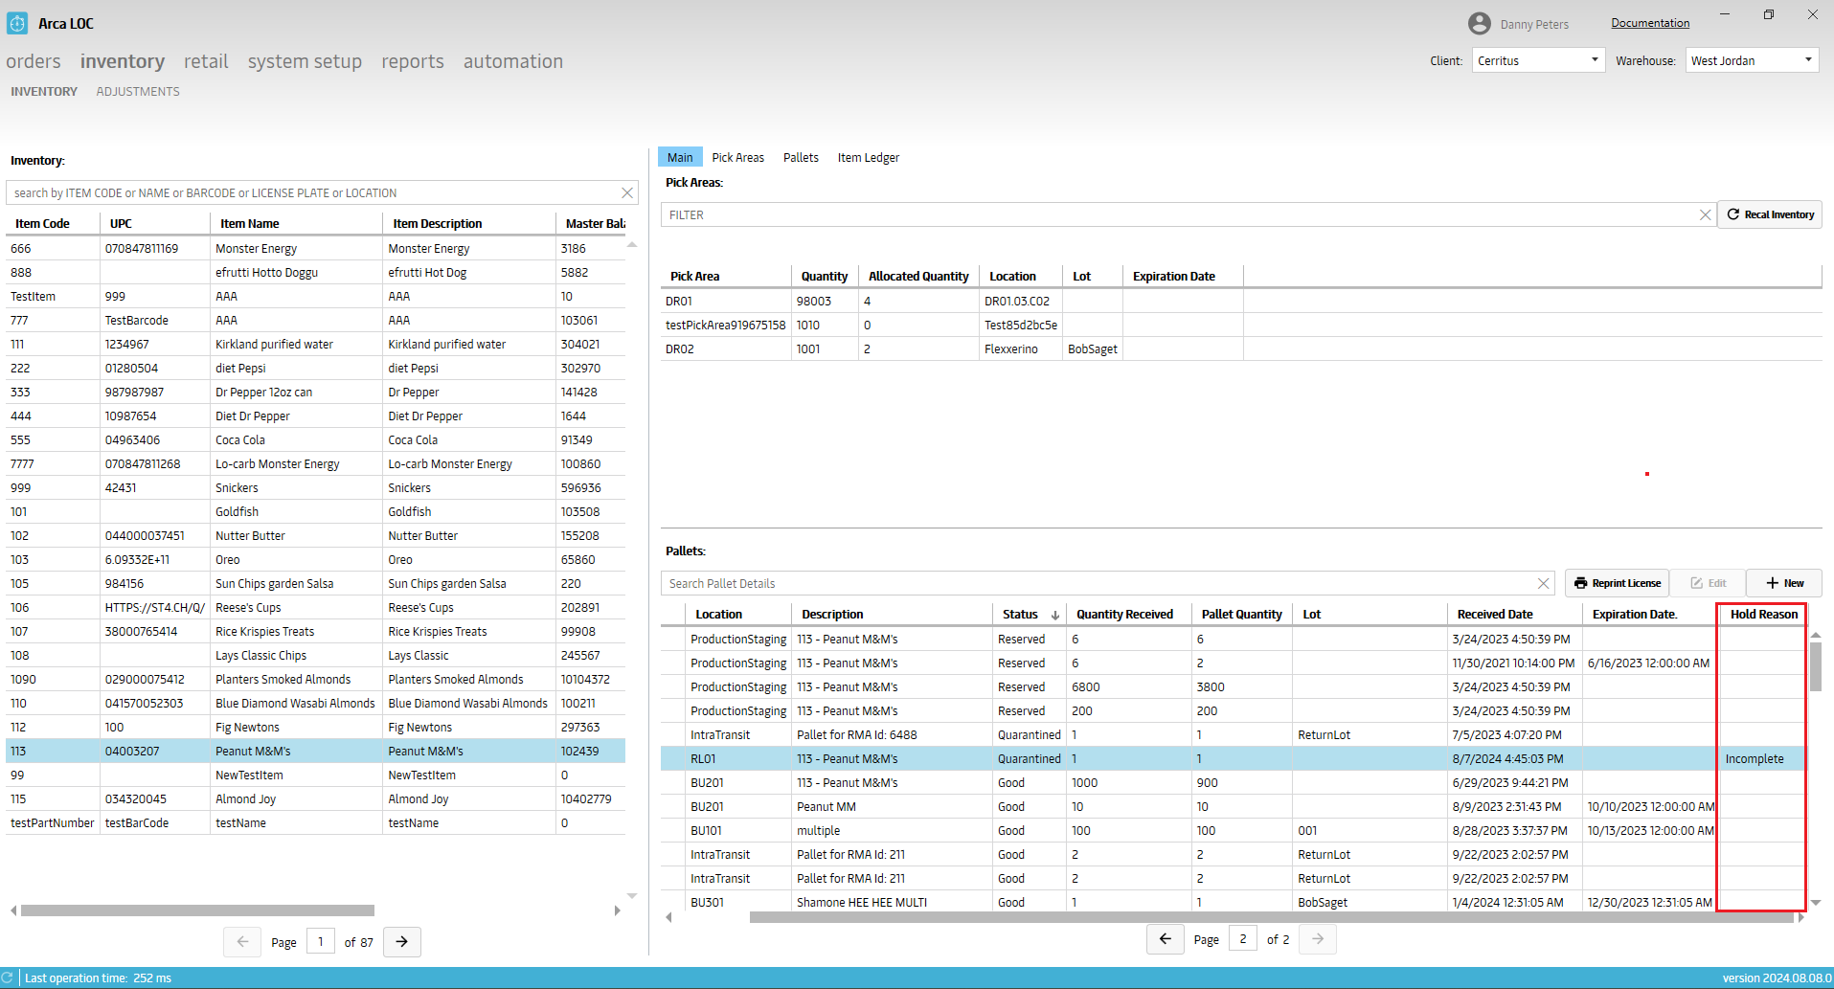This screenshot has height=989, width=1834.
Task: Open the system setup menu
Action: [x=305, y=61]
